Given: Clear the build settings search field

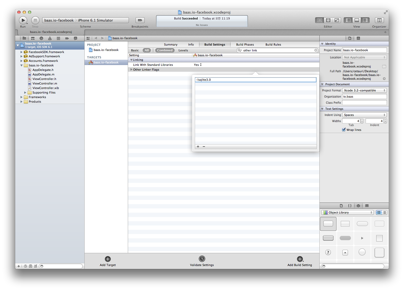Looking at the screenshot, I should 316,50.
